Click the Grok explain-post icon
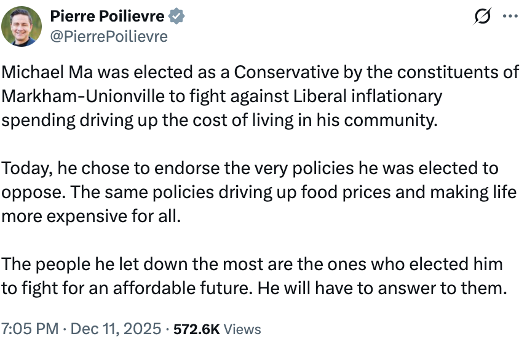 coord(482,18)
